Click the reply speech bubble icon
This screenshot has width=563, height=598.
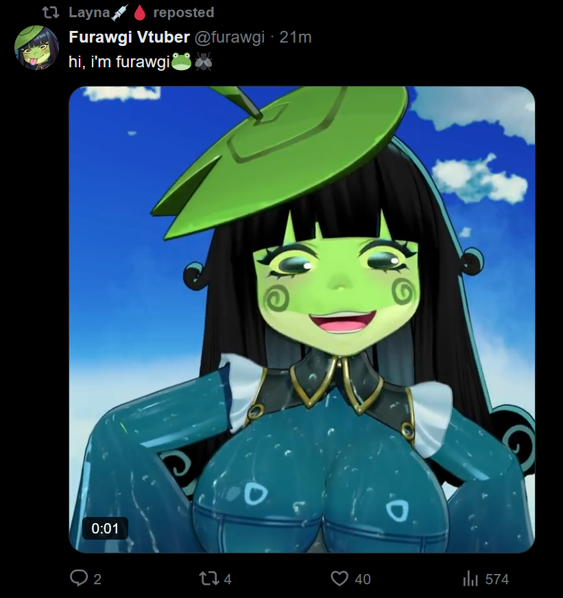79,578
